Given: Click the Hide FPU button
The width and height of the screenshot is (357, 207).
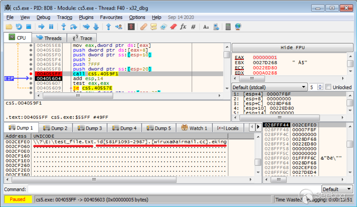Looking at the screenshot, I should 292,48.
